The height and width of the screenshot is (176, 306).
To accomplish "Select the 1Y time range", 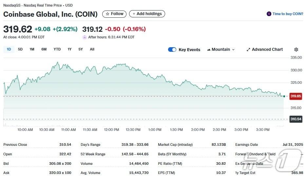I will pyautogui.click(x=69, y=49).
